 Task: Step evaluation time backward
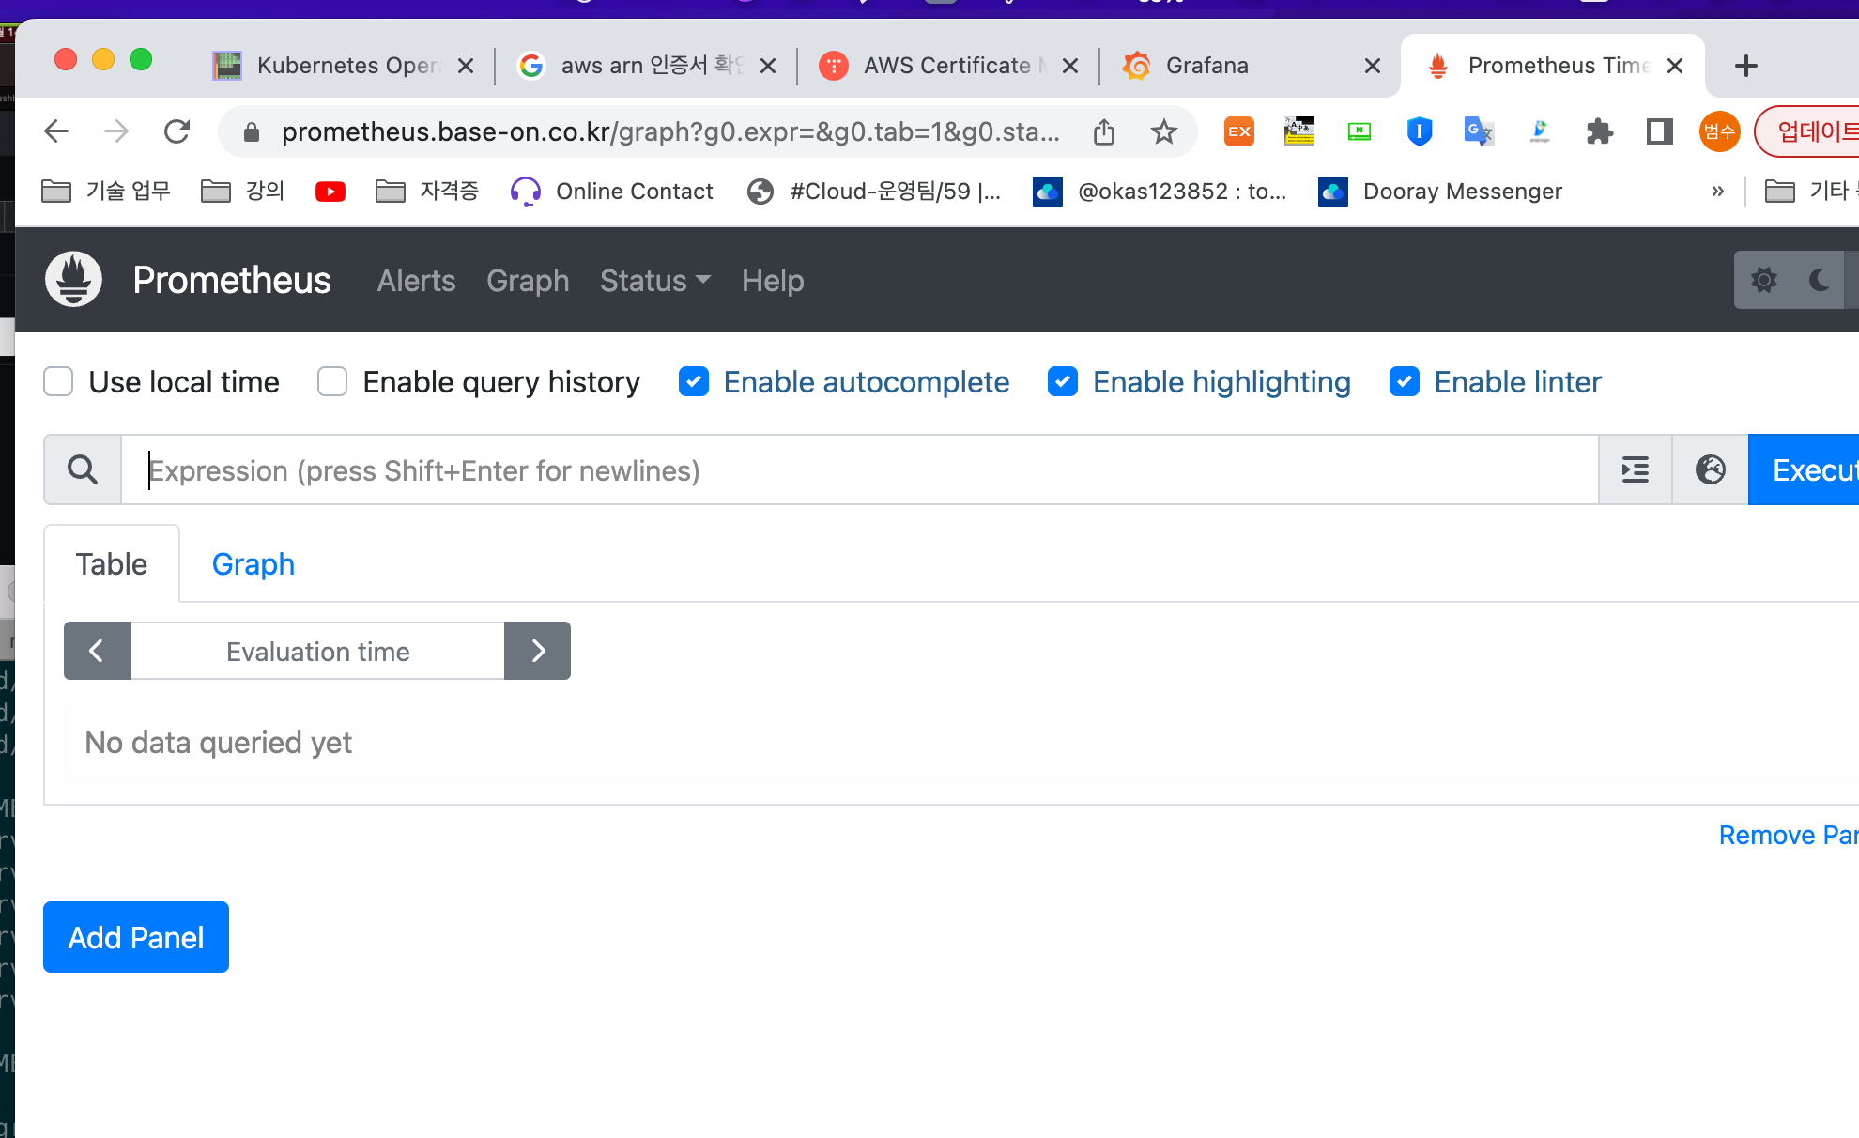(97, 651)
